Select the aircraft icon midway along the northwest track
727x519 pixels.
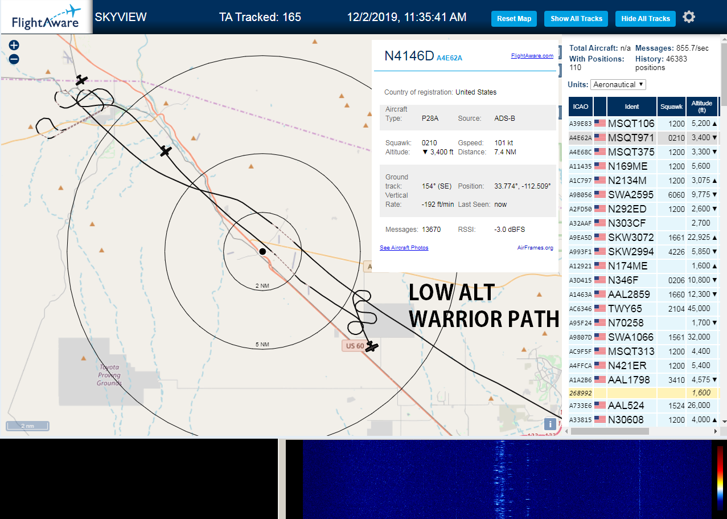point(165,151)
